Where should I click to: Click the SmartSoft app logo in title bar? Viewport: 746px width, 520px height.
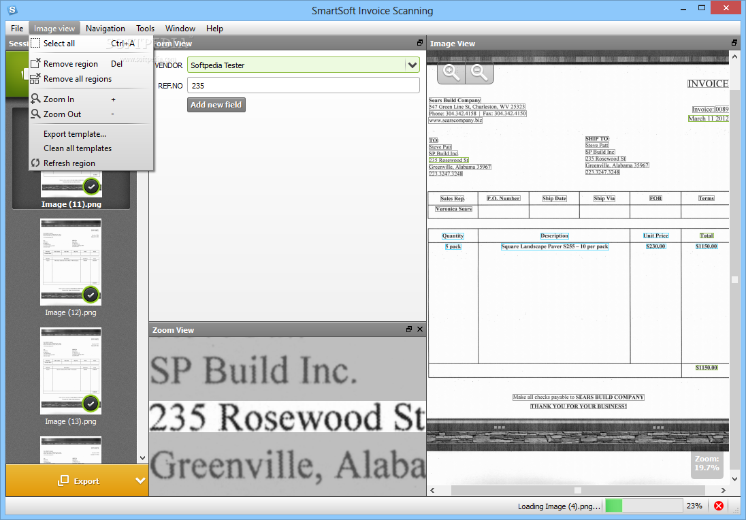(12, 10)
